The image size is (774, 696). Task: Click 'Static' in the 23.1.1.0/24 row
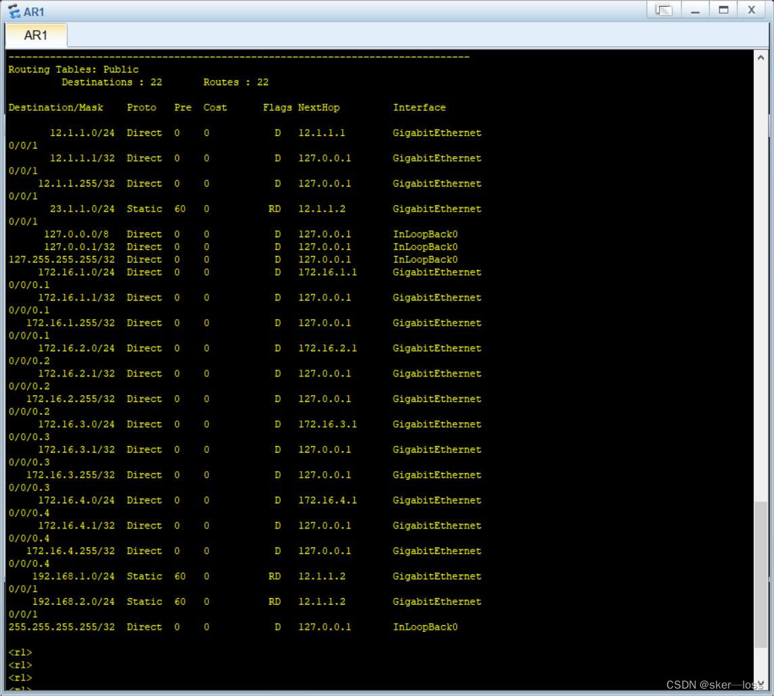click(144, 209)
